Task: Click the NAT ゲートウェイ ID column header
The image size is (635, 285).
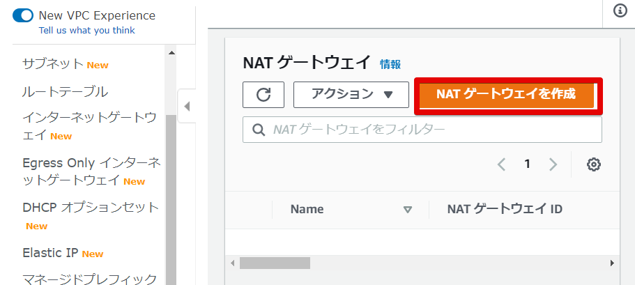Action: coord(505,209)
